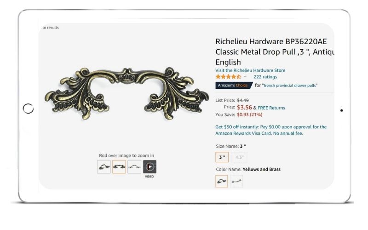Tap the tablet home button circle
The image size is (368, 230).
[x=28, y=109]
